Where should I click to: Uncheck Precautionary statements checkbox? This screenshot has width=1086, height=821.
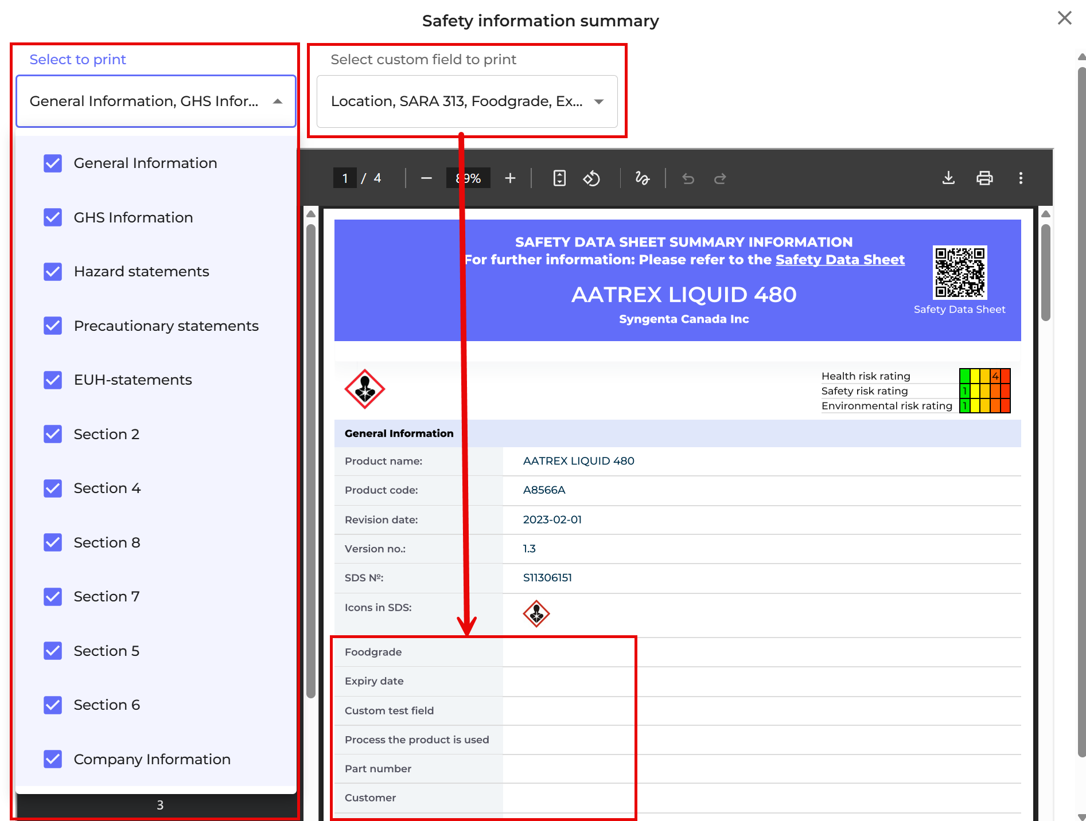[x=53, y=326]
